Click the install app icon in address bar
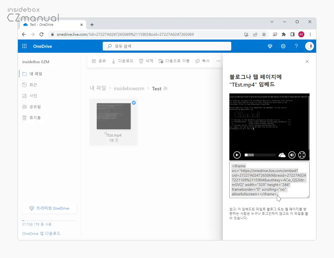Image resolution: width=334 pixels, height=258 pixels. click(x=246, y=34)
